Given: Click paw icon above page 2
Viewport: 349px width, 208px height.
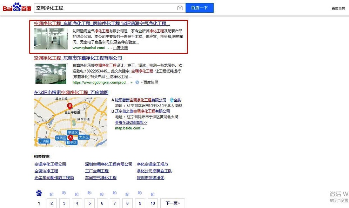Looking at the screenshot, I should (52, 194).
